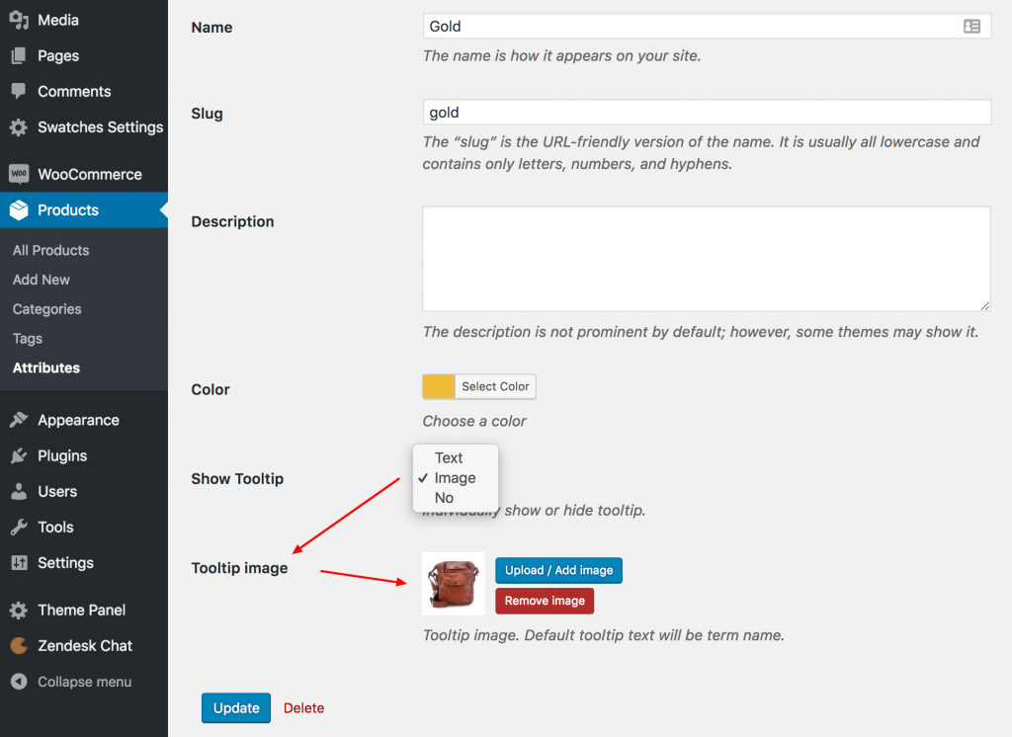The image size is (1012, 737).
Task: Choose No from the tooltip dropdown
Action: (x=445, y=497)
